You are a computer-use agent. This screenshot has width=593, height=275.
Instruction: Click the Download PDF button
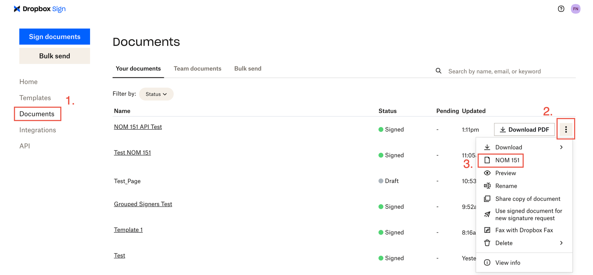524,129
